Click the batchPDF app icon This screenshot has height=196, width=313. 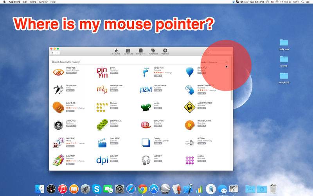coord(58,160)
